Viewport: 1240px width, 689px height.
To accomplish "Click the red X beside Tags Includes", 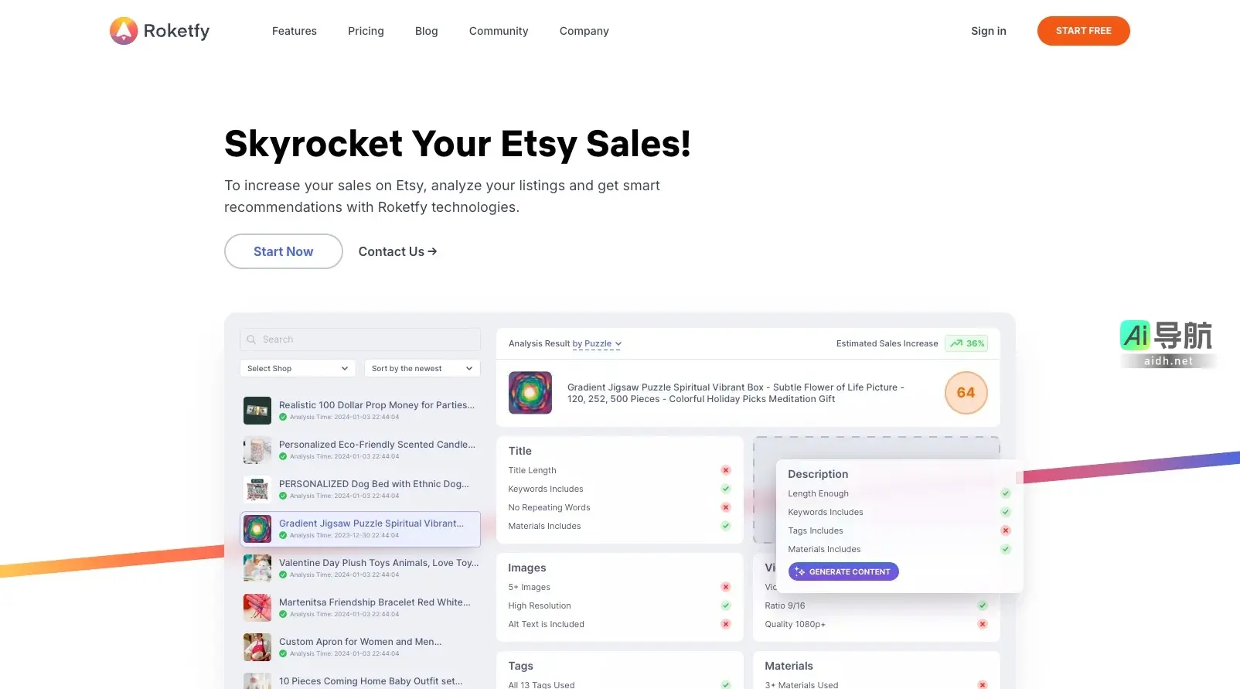I will pyautogui.click(x=1006, y=530).
